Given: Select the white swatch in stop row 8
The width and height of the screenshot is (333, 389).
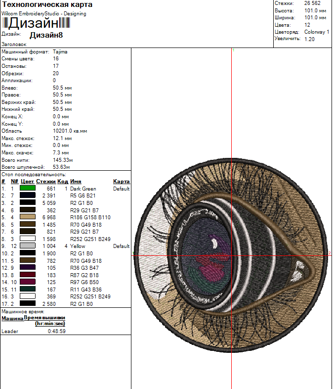Looking at the screenshot, I should click(28, 239).
